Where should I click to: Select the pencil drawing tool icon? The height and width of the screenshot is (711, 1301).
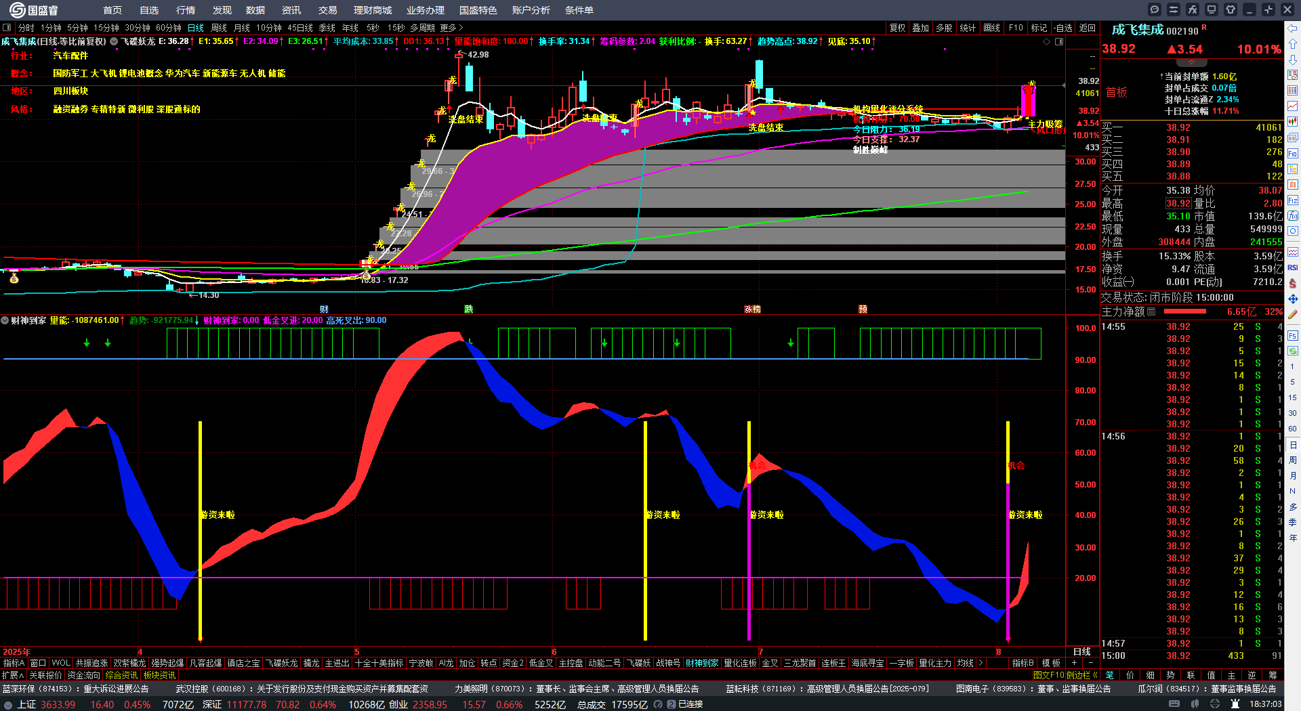[x=1293, y=315]
